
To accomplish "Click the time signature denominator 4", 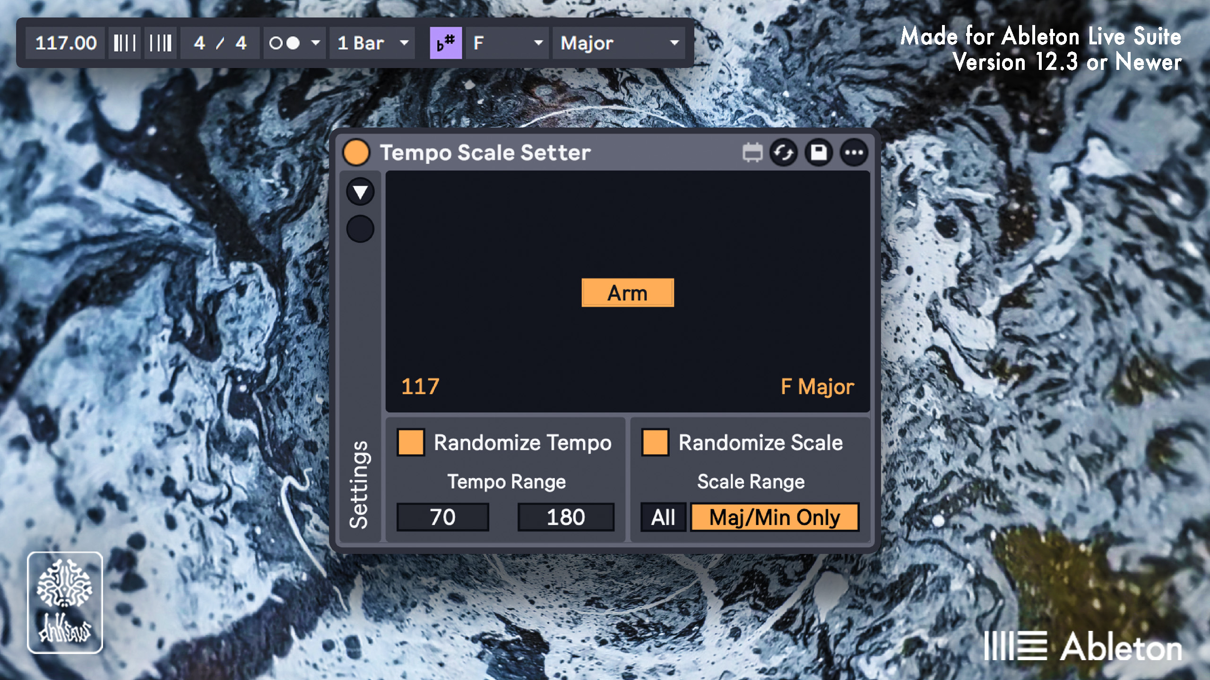I will click(241, 43).
